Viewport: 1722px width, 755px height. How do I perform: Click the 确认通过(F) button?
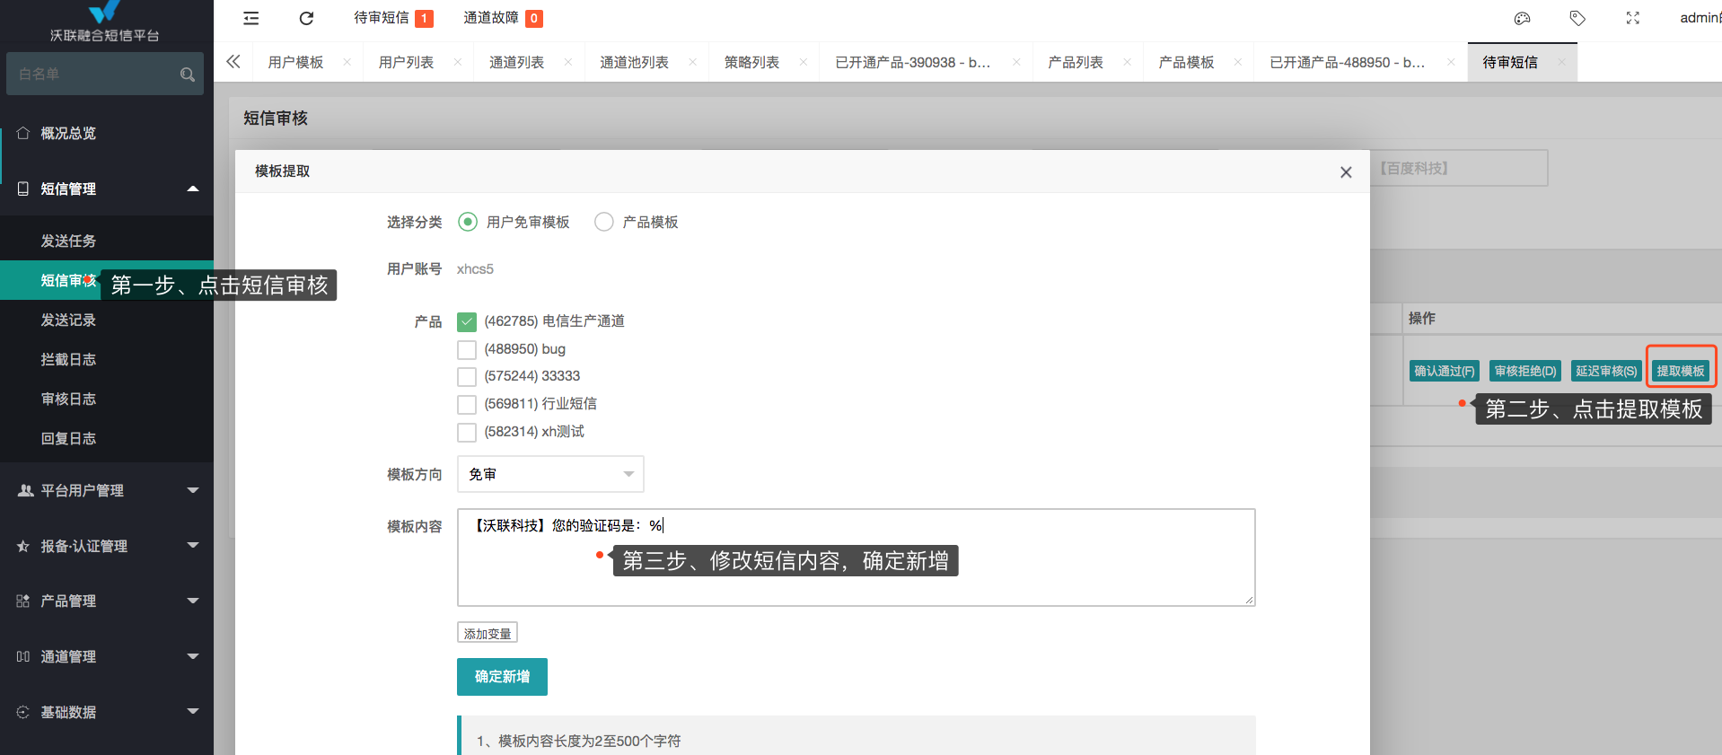point(1445,371)
